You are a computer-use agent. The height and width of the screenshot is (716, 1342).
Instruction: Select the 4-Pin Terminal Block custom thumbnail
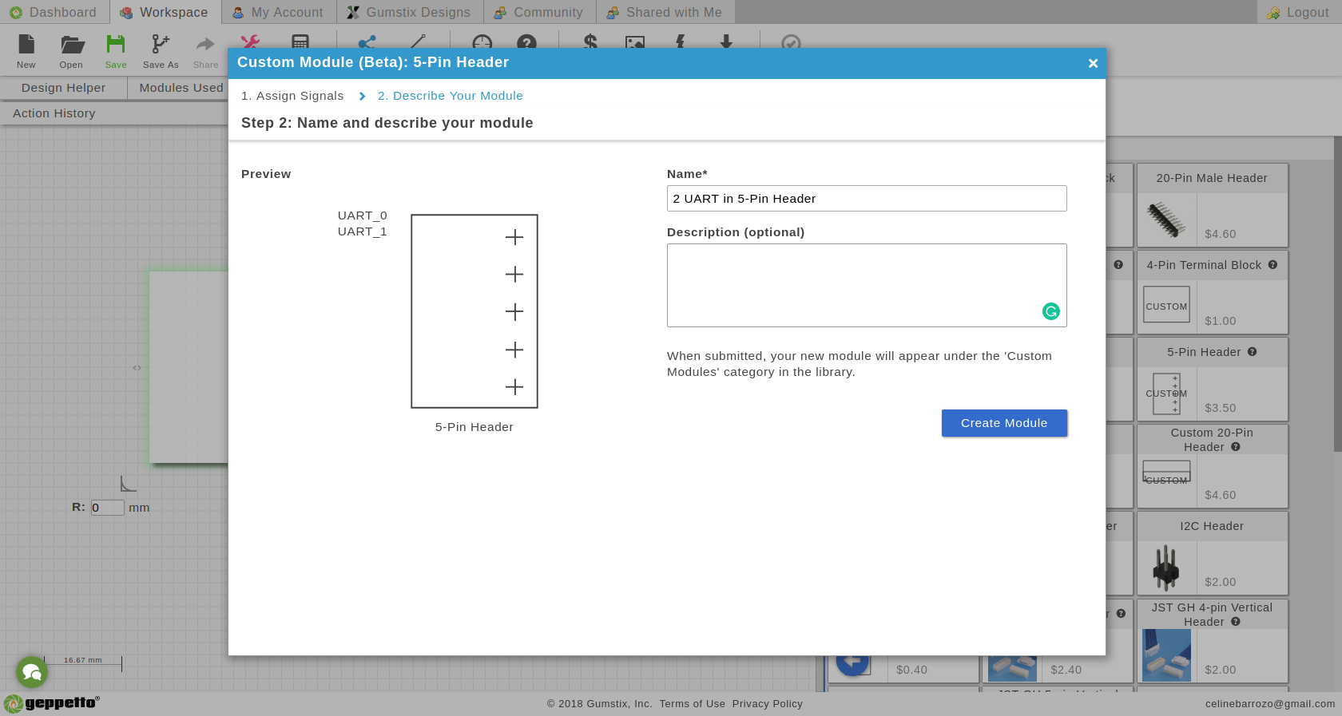[x=1166, y=305]
